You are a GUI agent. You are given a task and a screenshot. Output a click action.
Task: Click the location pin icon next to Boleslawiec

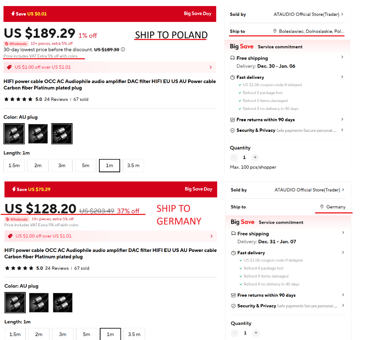click(x=275, y=31)
